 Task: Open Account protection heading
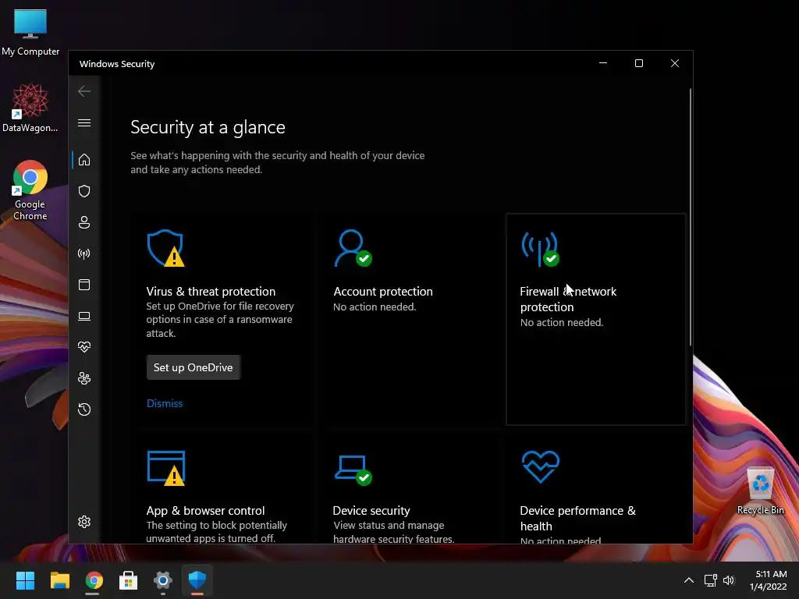click(x=383, y=292)
